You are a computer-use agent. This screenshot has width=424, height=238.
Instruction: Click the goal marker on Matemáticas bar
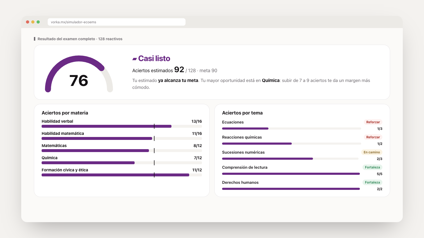coord(154,151)
